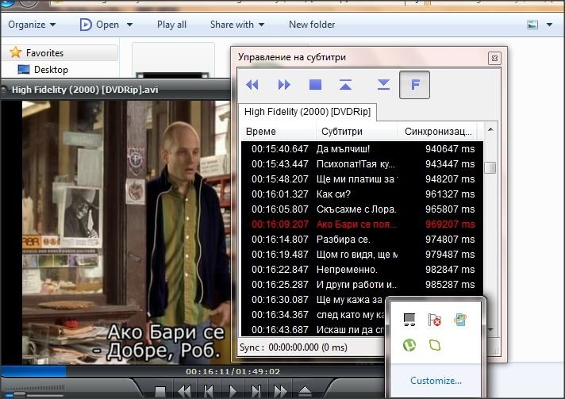The height and width of the screenshot is (399, 565).
Task: Open the Share with dropdown
Action: tap(236, 25)
